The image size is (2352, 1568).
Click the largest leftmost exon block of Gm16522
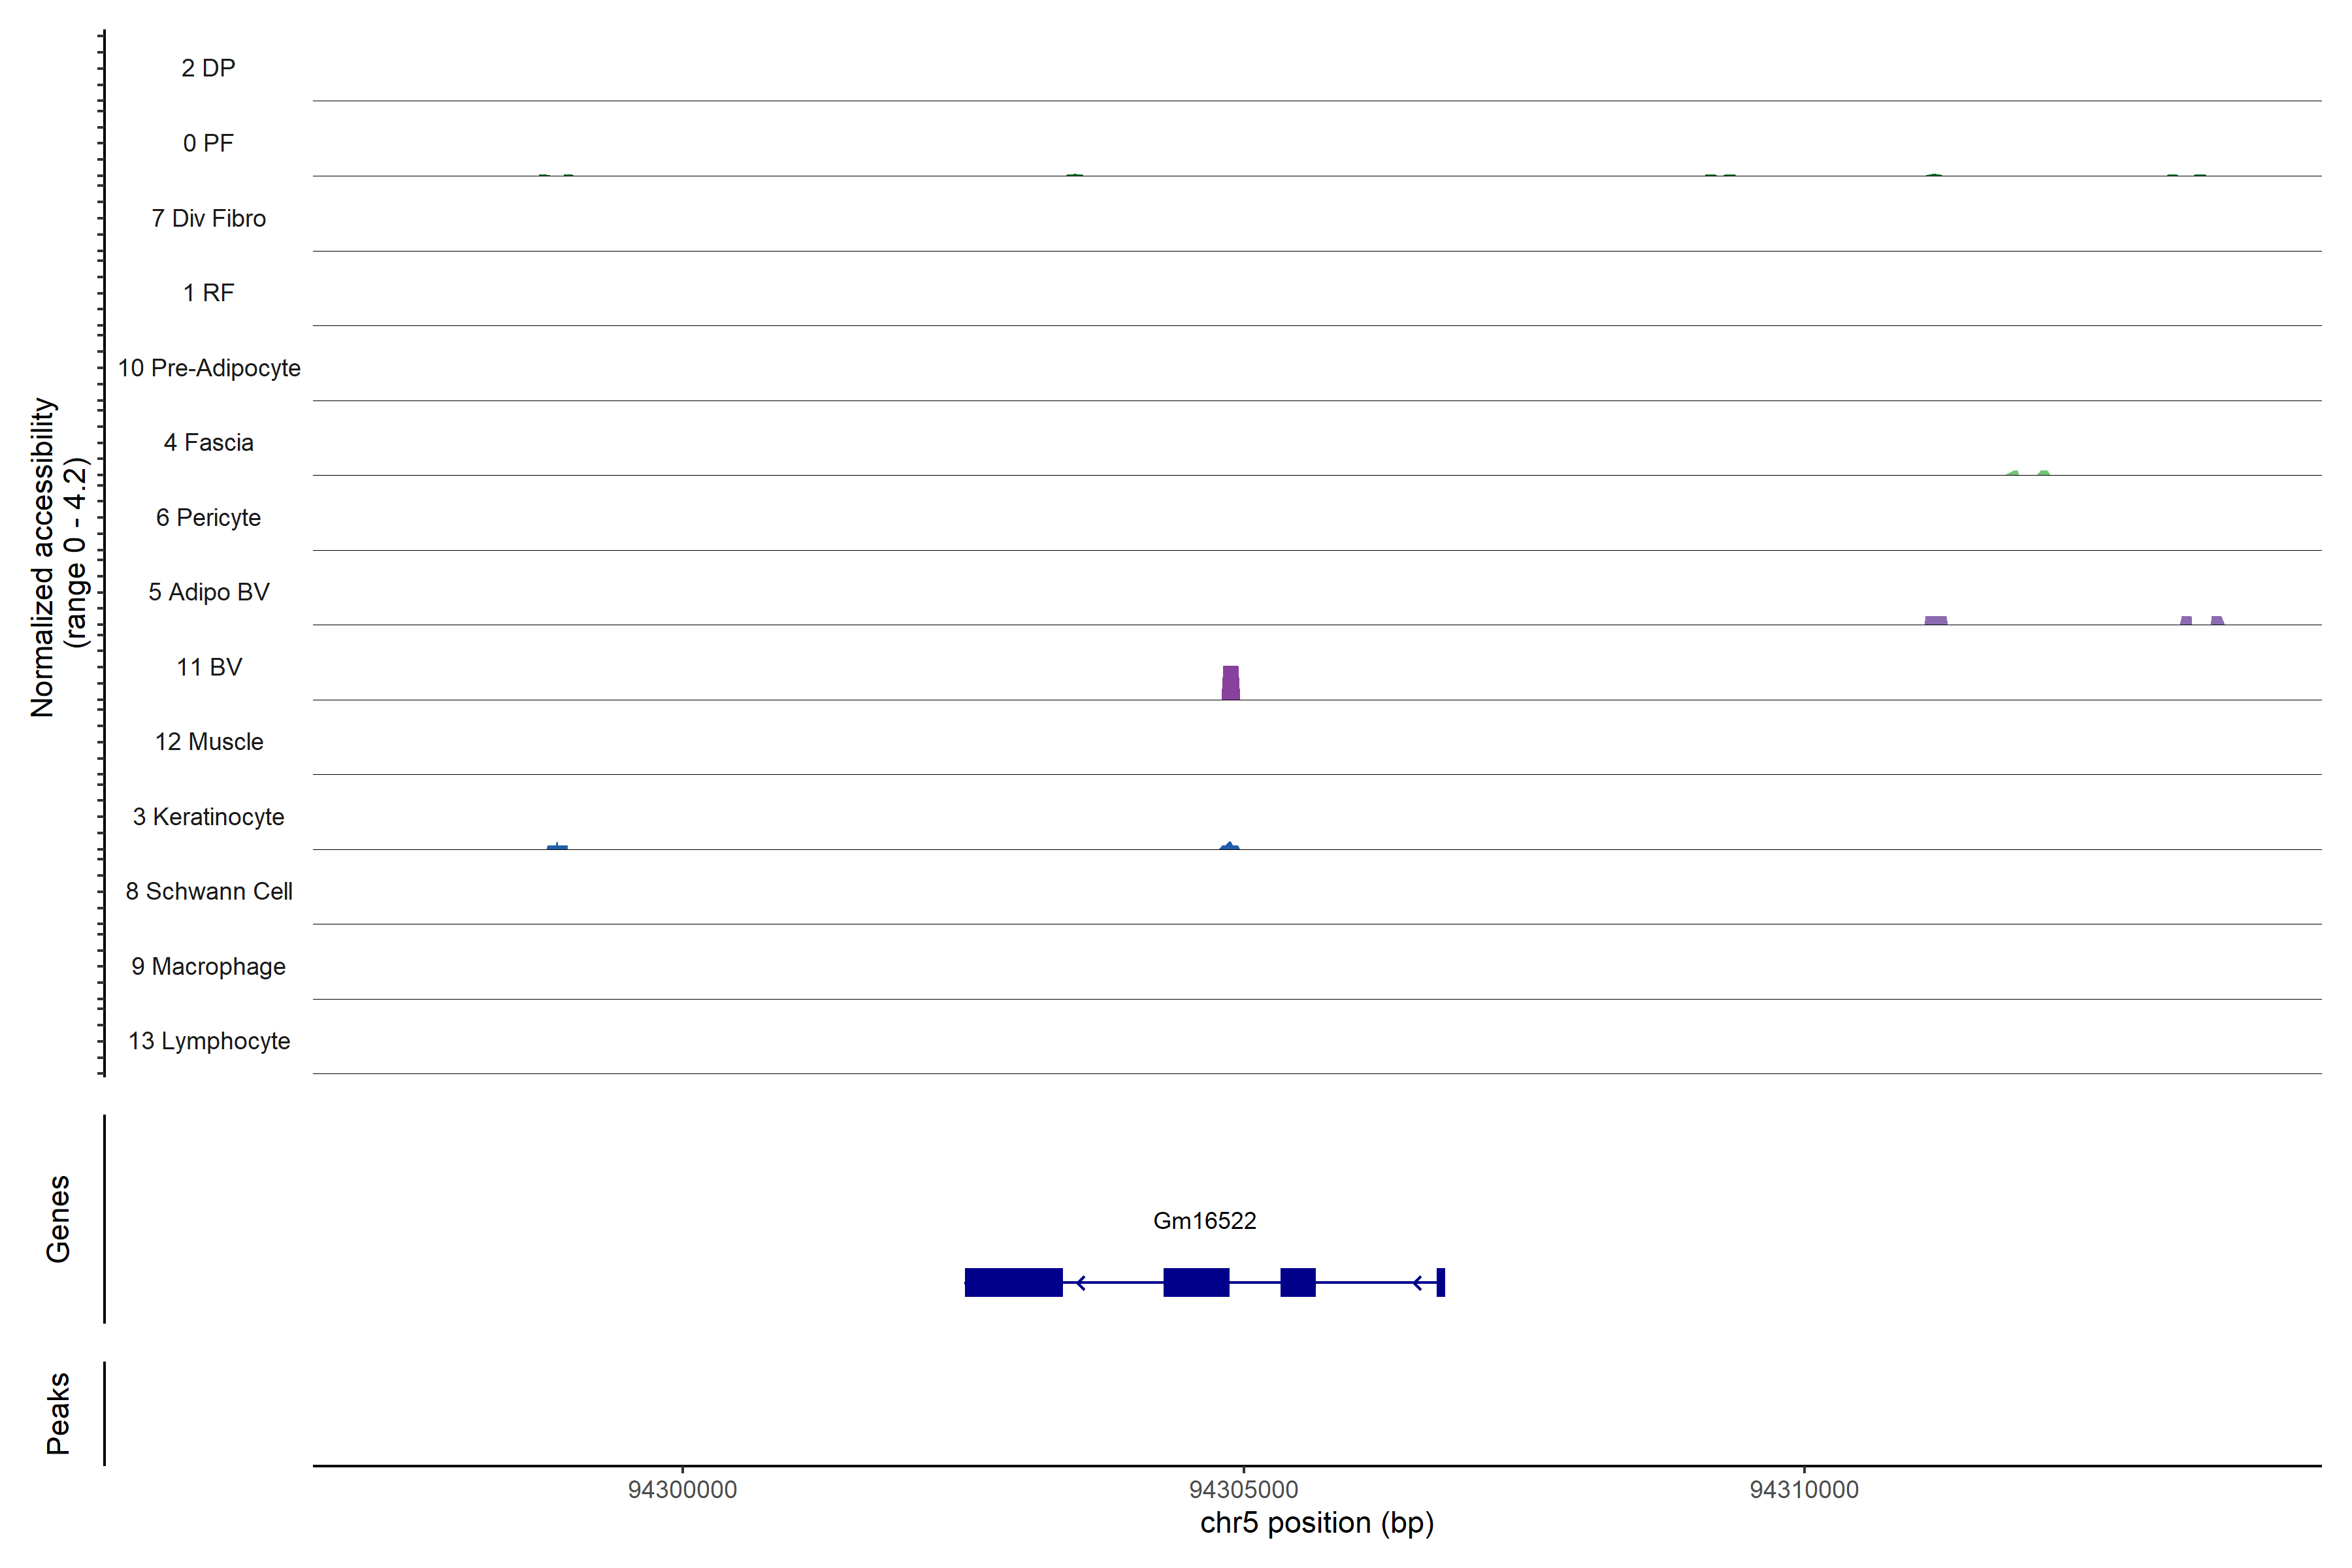[x=1013, y=1282]
